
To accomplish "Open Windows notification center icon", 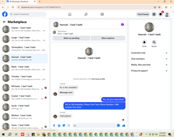I will pos(170,134).
